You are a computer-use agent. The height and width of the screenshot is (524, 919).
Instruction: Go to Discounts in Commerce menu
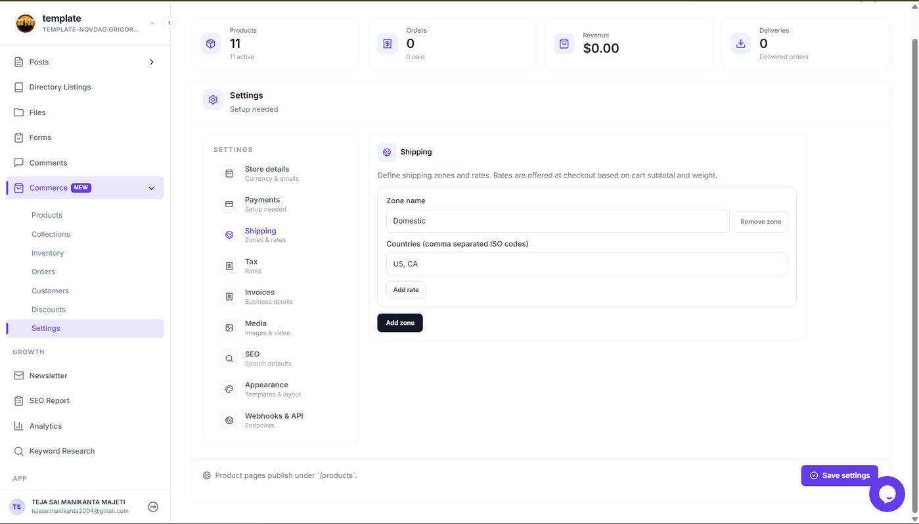(49, 310)
